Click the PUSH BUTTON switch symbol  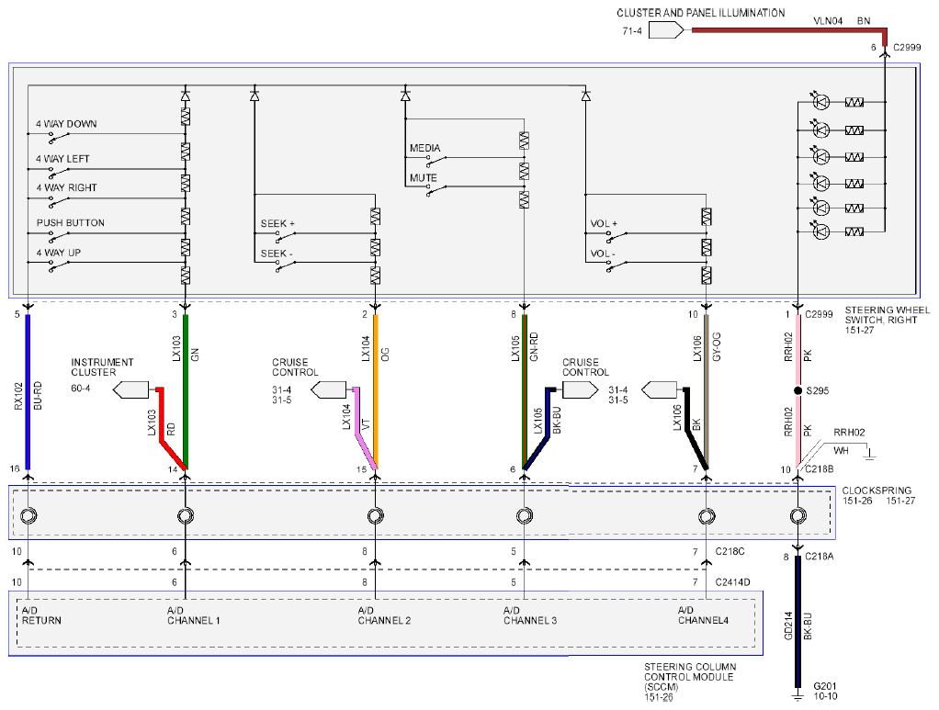click(59, 237)
